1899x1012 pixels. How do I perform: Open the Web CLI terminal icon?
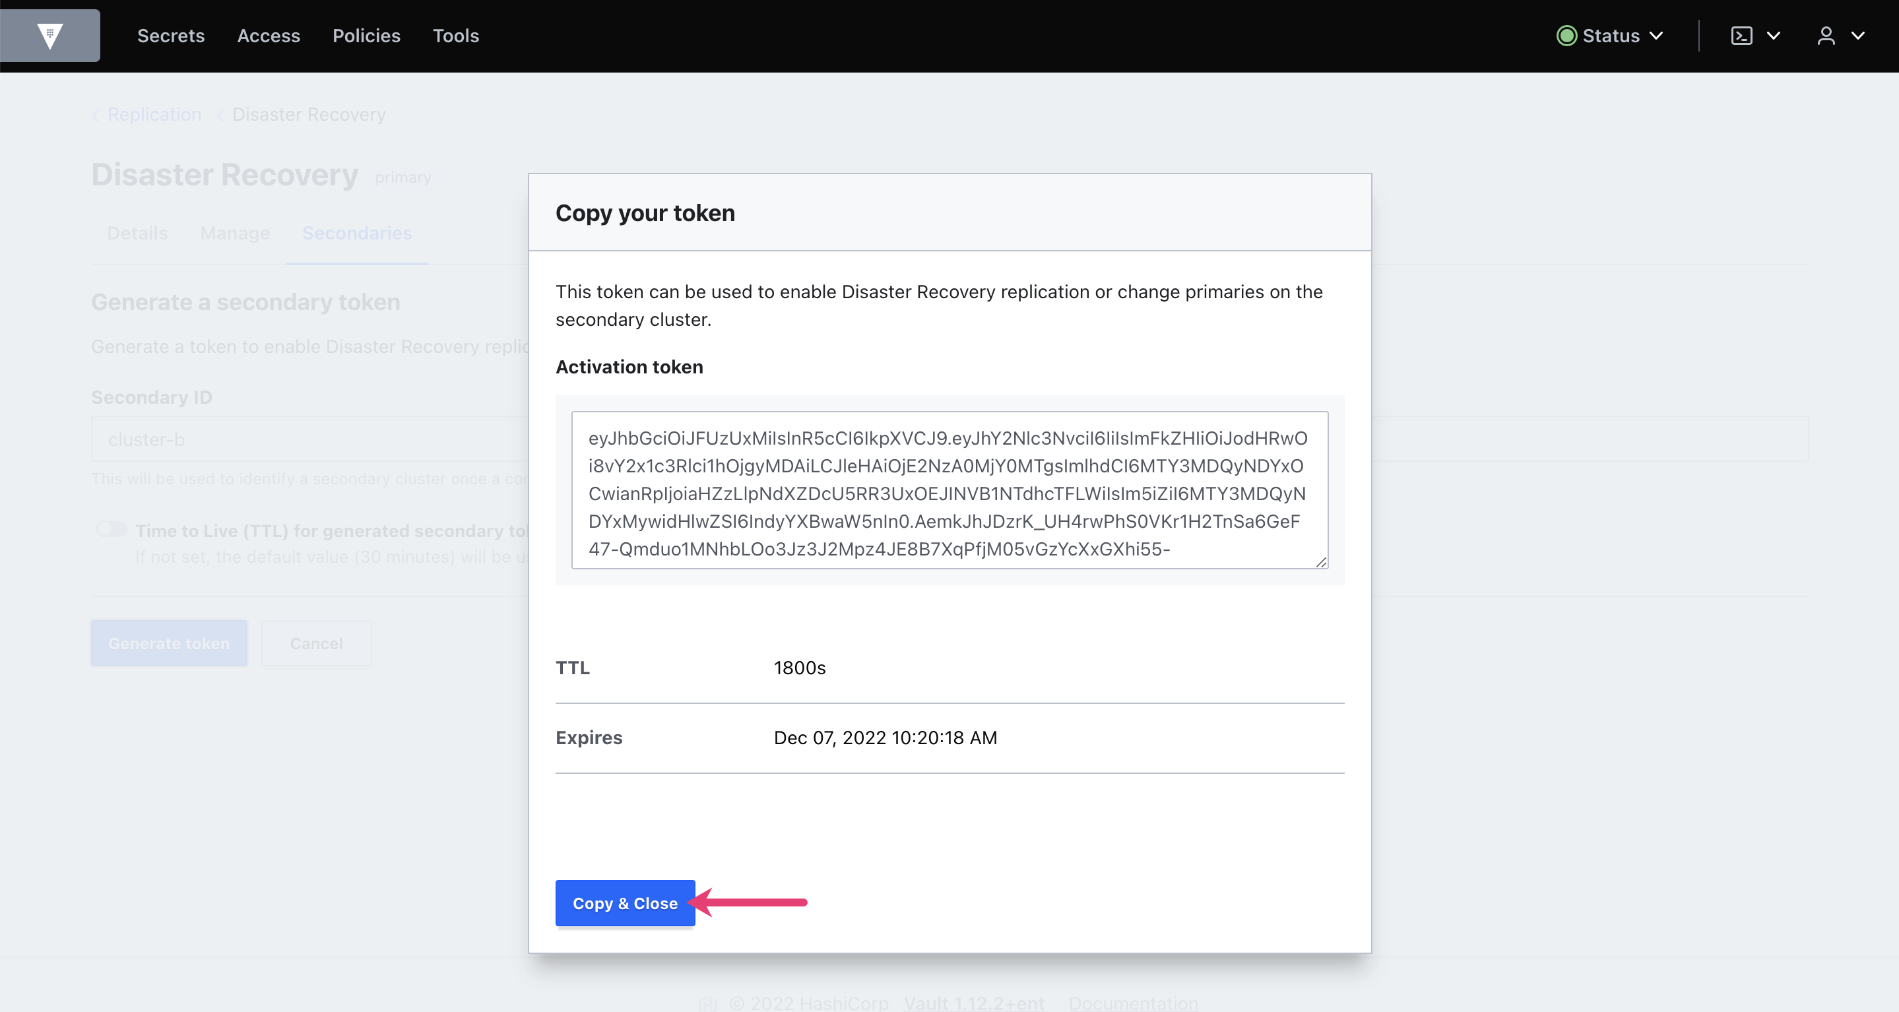[x=1741, y=35]
